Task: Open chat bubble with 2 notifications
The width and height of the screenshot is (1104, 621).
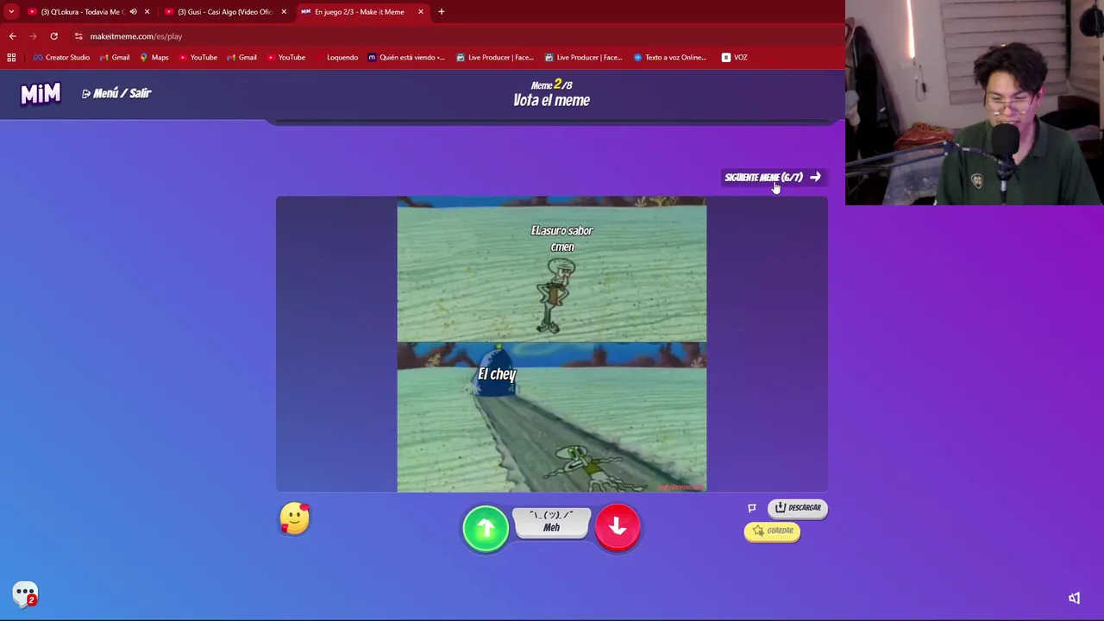Action: click(x=25, y=594)
